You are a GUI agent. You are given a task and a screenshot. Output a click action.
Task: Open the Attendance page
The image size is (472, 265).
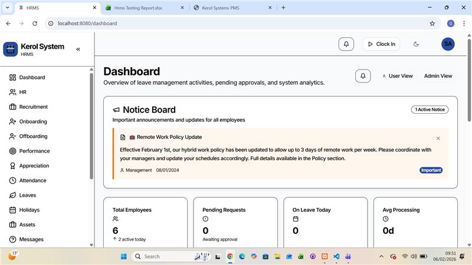[32, 181]
